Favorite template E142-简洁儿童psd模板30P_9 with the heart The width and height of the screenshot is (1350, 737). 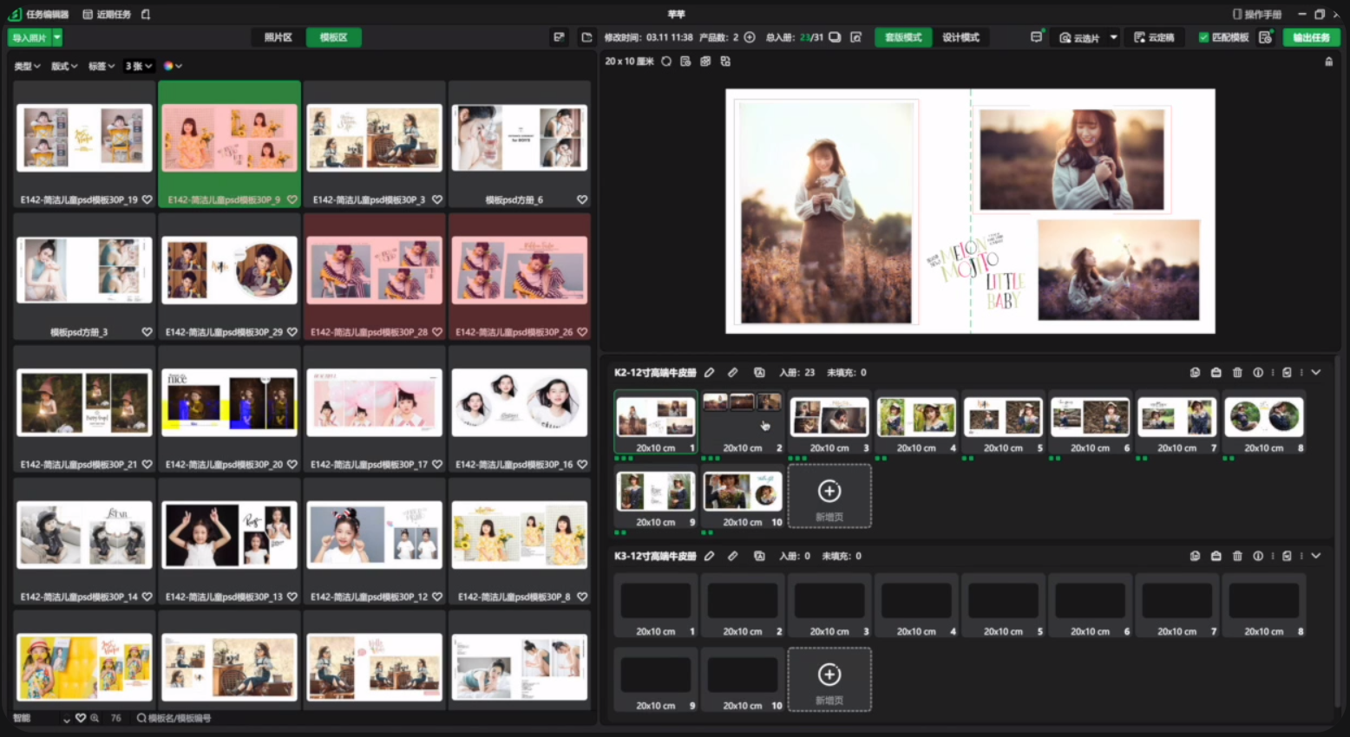tap(292, 199)
